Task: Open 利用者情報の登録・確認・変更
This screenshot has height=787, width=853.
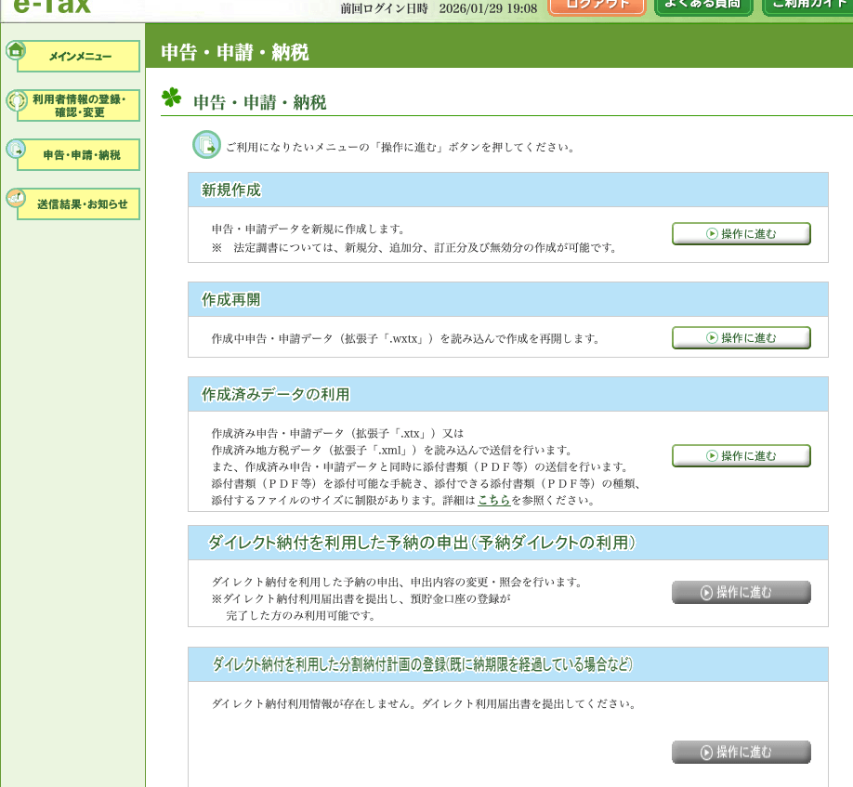Action: click(78, 106)
